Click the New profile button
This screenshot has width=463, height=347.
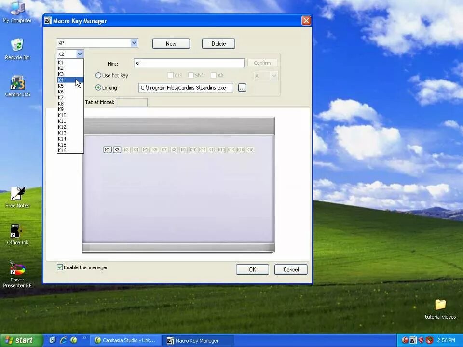pyautogui.click(x=171, y=44)
